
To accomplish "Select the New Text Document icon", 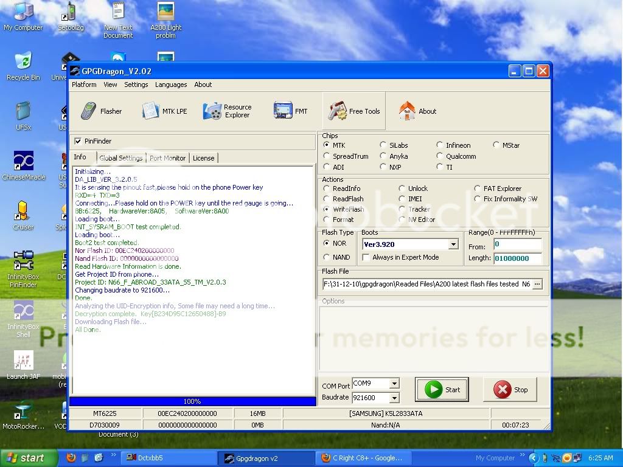I will 118,20.
